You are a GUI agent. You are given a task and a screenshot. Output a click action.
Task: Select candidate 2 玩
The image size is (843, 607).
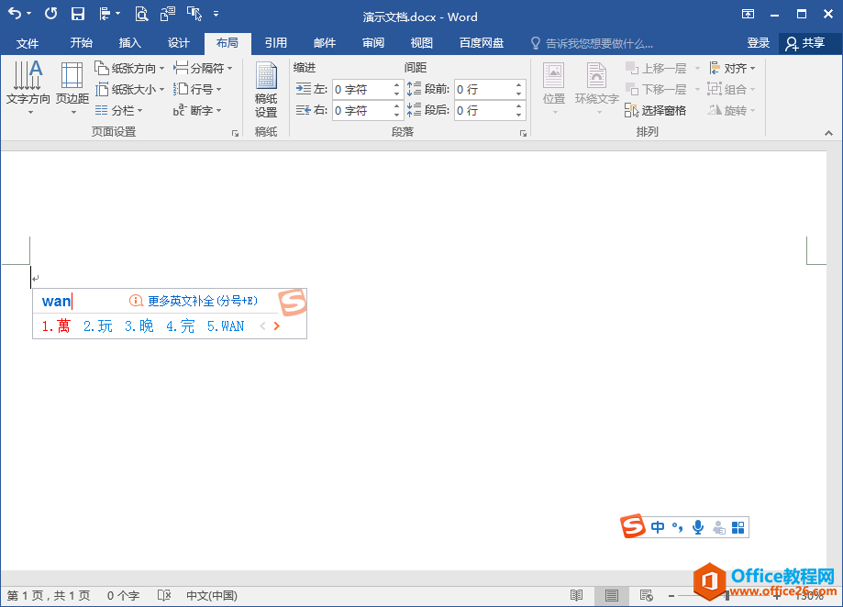[98, 326]
